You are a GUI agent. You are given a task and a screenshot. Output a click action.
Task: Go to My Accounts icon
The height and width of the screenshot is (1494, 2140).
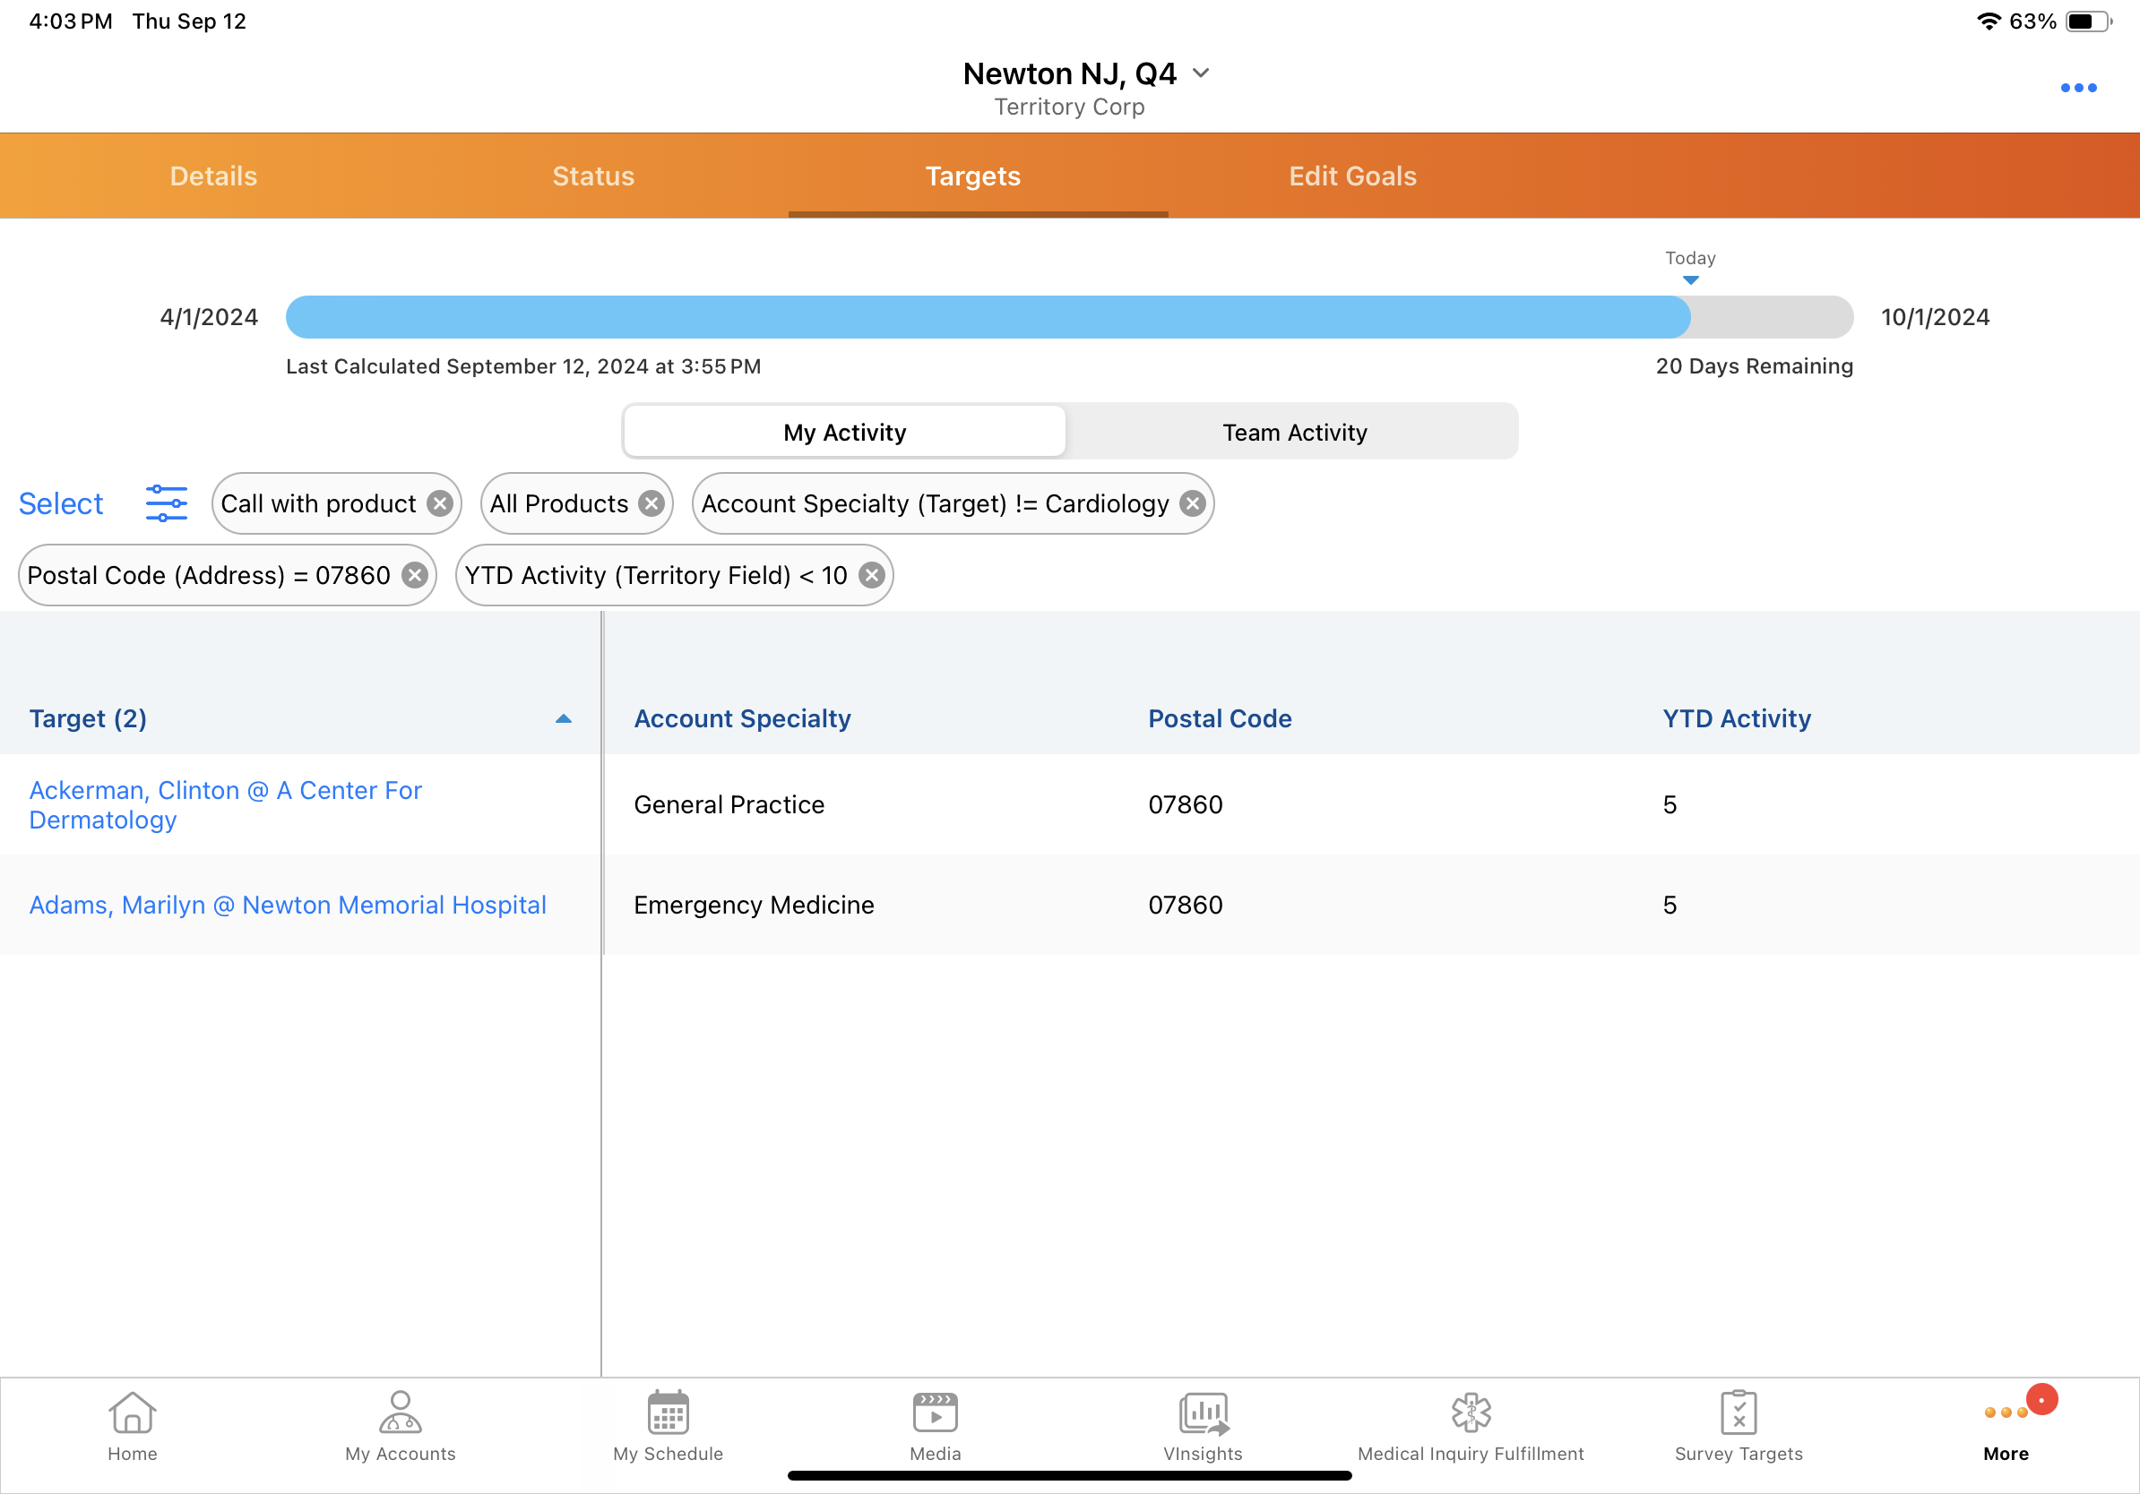[400, 1413]
